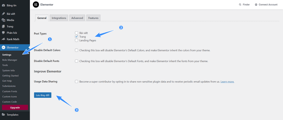Image resolution: width=283 pixels, height=120 pixels.
Task: Tick the Disable Default Colors checkbox
Action: pos(76,50)
